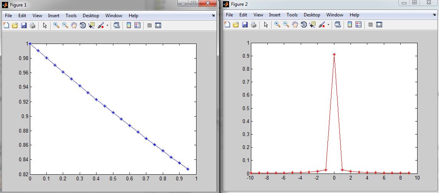Click Hide Plot Tools button in Figure 1
The height and width of the screenshot is (193, 439).
pos(149,26)
